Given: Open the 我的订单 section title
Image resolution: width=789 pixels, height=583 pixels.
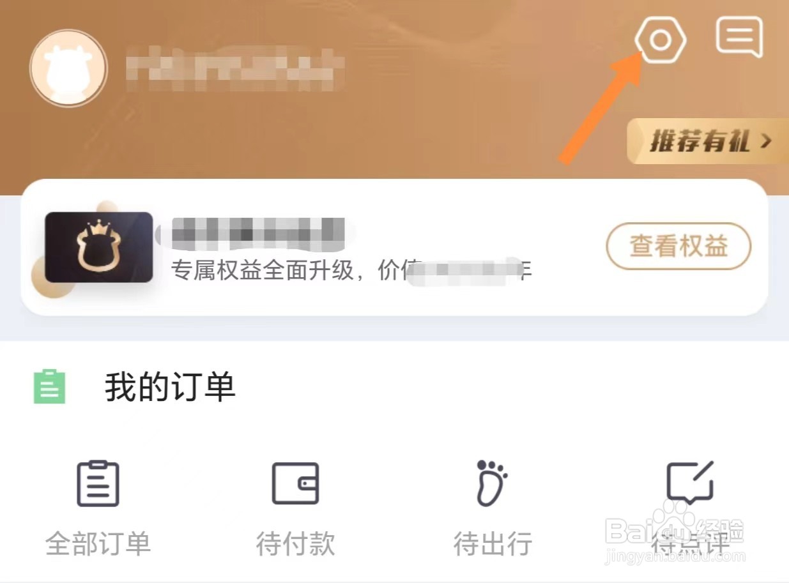Looking at the screenshot, I should coord(170,387).
